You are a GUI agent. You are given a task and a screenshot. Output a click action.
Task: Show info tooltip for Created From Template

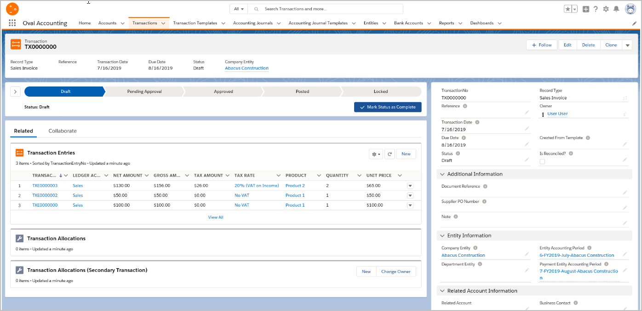[x=588, y=138]
